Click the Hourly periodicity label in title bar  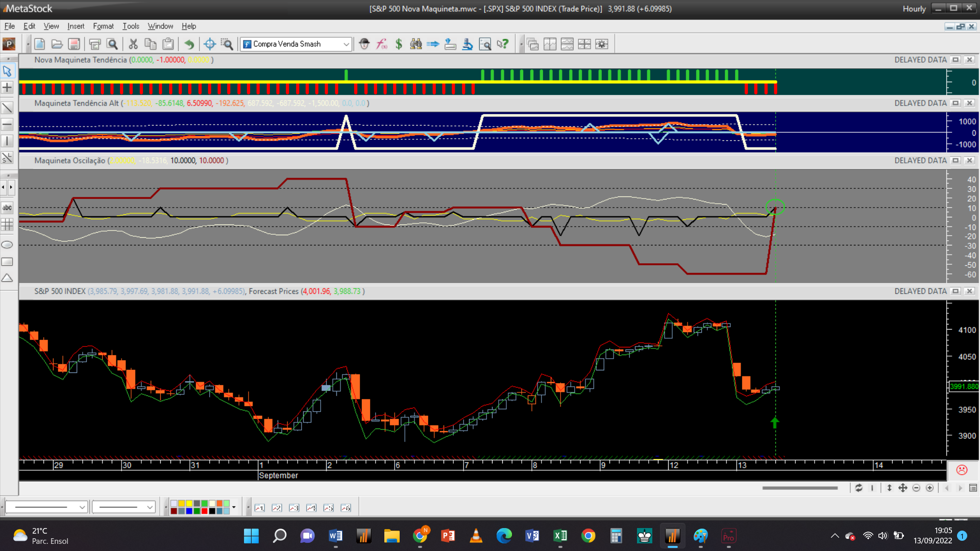[914, 9]
